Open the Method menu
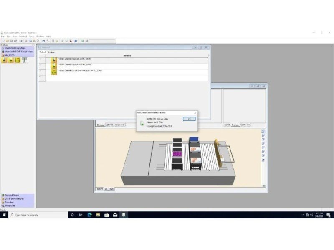This screenshot has width=334, height=250. tap(23, 37)
